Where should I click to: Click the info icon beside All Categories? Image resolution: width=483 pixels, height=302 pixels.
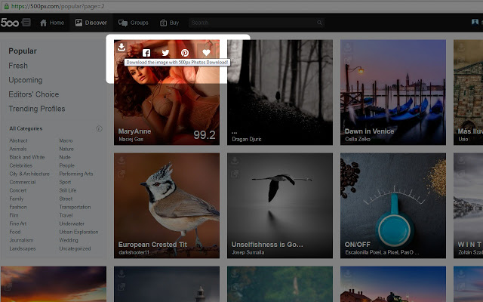99,128
